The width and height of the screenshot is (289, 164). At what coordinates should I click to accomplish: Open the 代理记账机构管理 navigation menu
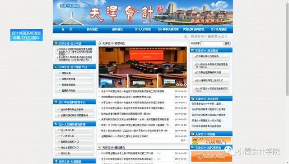tap(193, 29)
